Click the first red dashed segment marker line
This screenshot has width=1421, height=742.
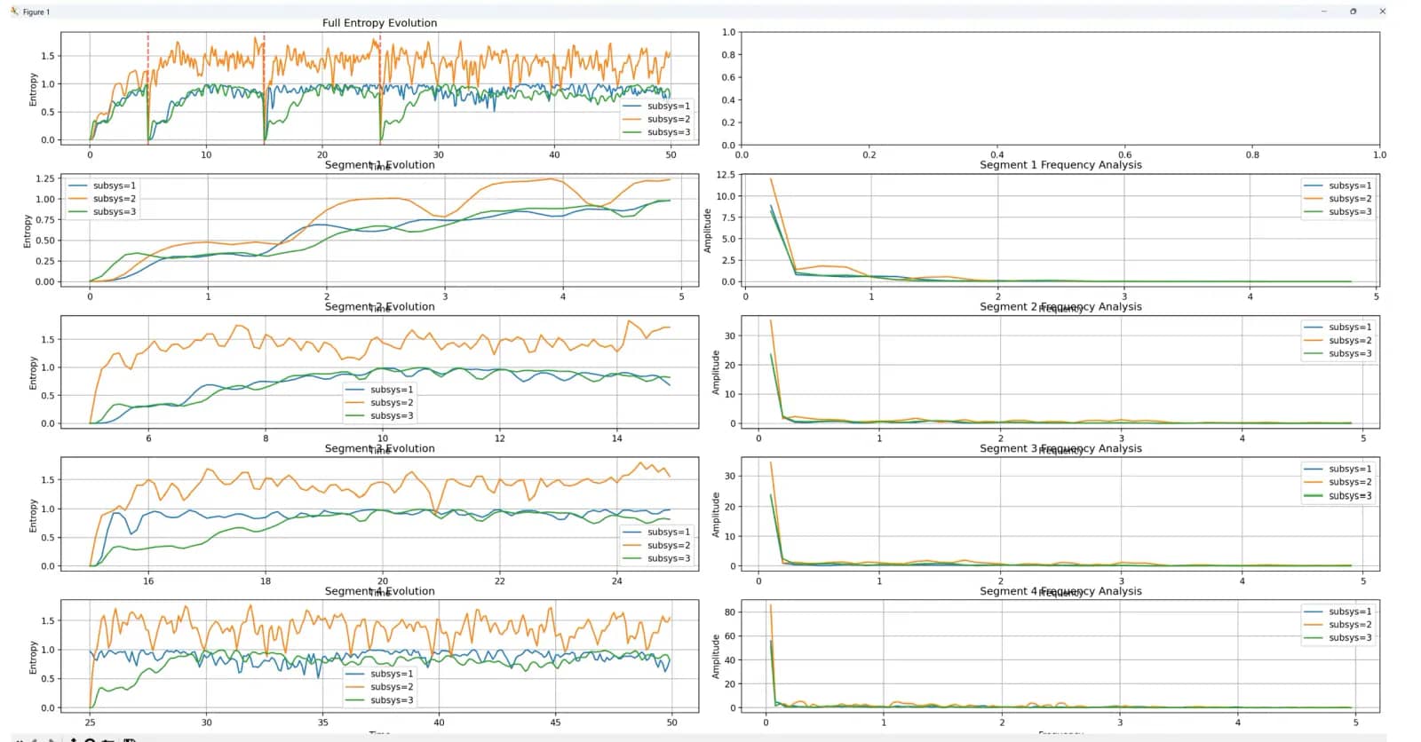[x=147, y=87]
